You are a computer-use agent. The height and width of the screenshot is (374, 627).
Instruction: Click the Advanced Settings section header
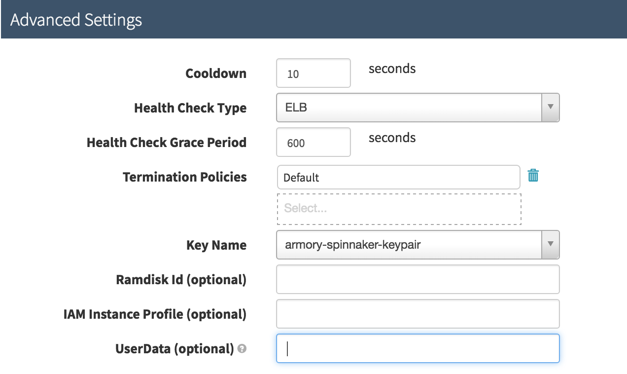[76, 20]
